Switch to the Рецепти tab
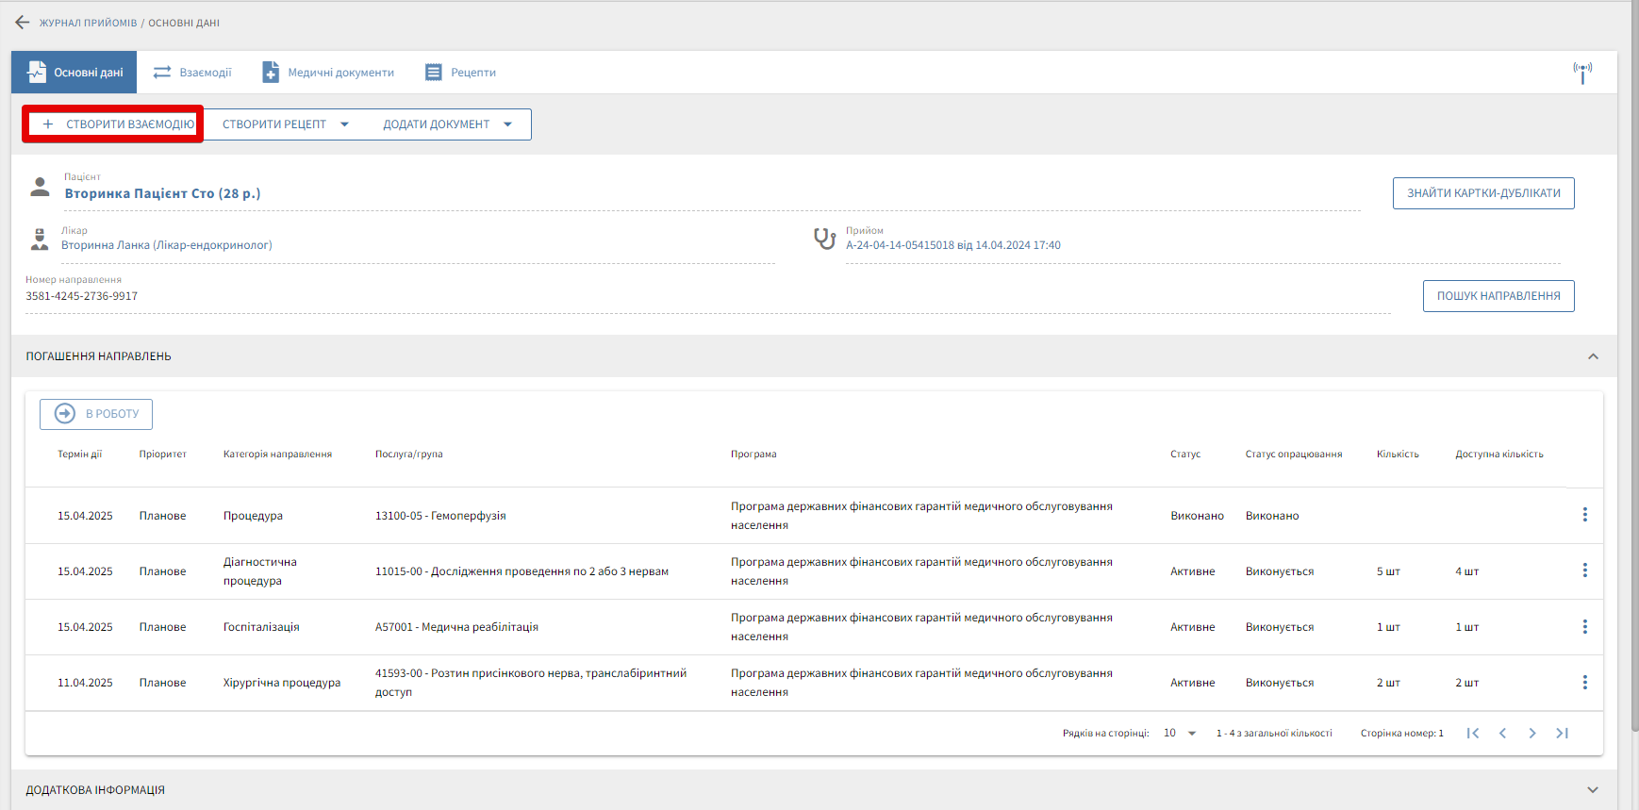 pyautogui.click(x=460, y=73)
